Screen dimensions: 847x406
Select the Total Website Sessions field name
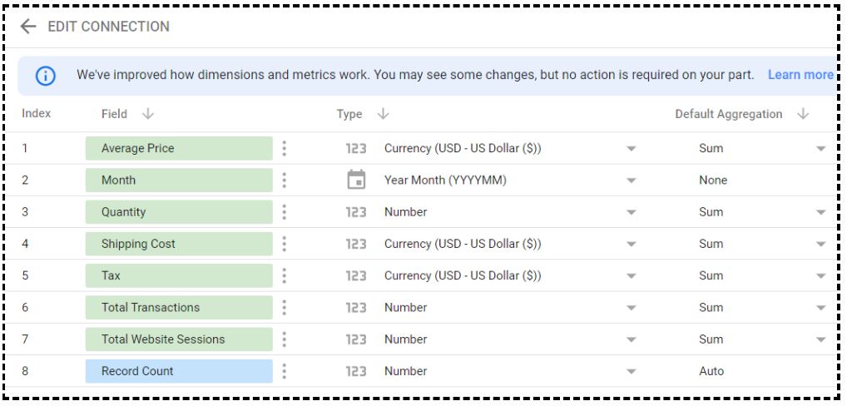(x=163, y=339)
